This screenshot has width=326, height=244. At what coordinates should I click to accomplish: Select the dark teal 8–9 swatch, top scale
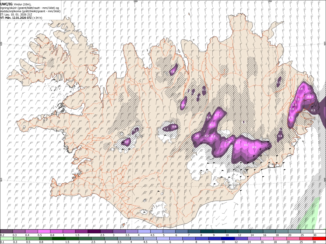coord(207,231)
